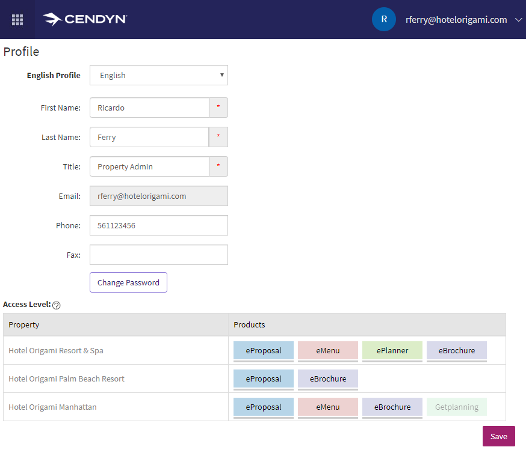Click the required asterisk beside First Name
This screenshot has height=450, width=526.
click(218, 107)
